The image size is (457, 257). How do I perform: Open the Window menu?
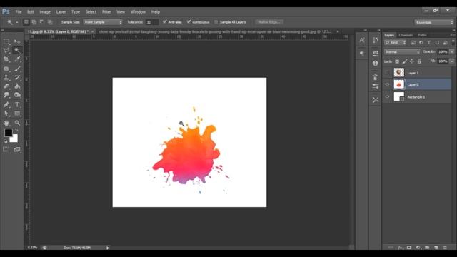tap(138, 12)
